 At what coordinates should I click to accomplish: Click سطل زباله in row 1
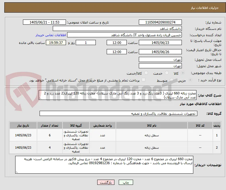152,135
